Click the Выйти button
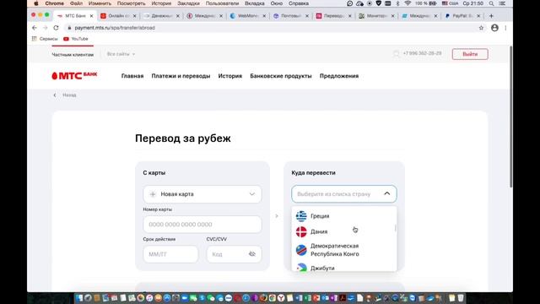Viewport: 540px width, 304px height. (470, 54)
